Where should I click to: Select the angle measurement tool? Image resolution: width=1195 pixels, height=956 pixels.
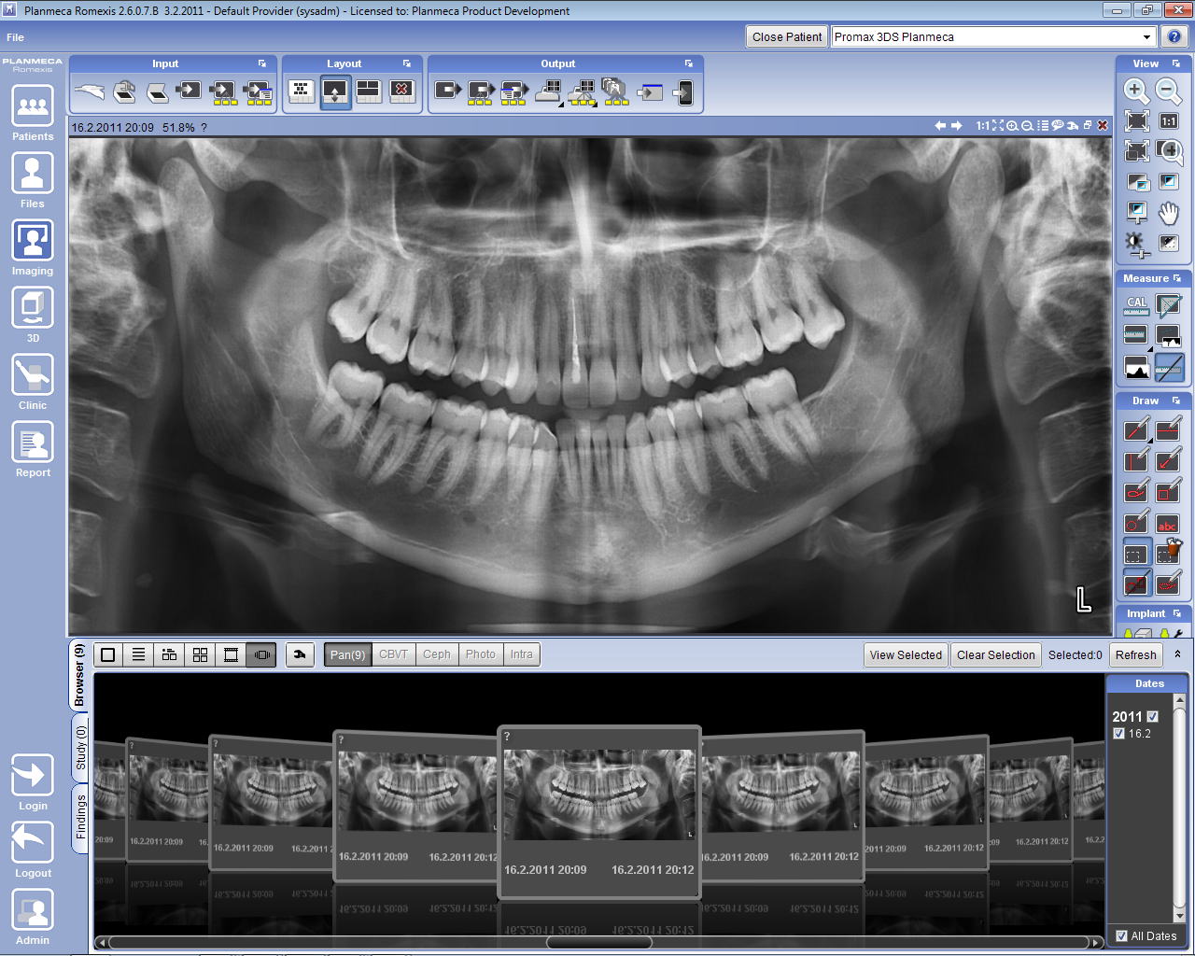(1169, 304)
